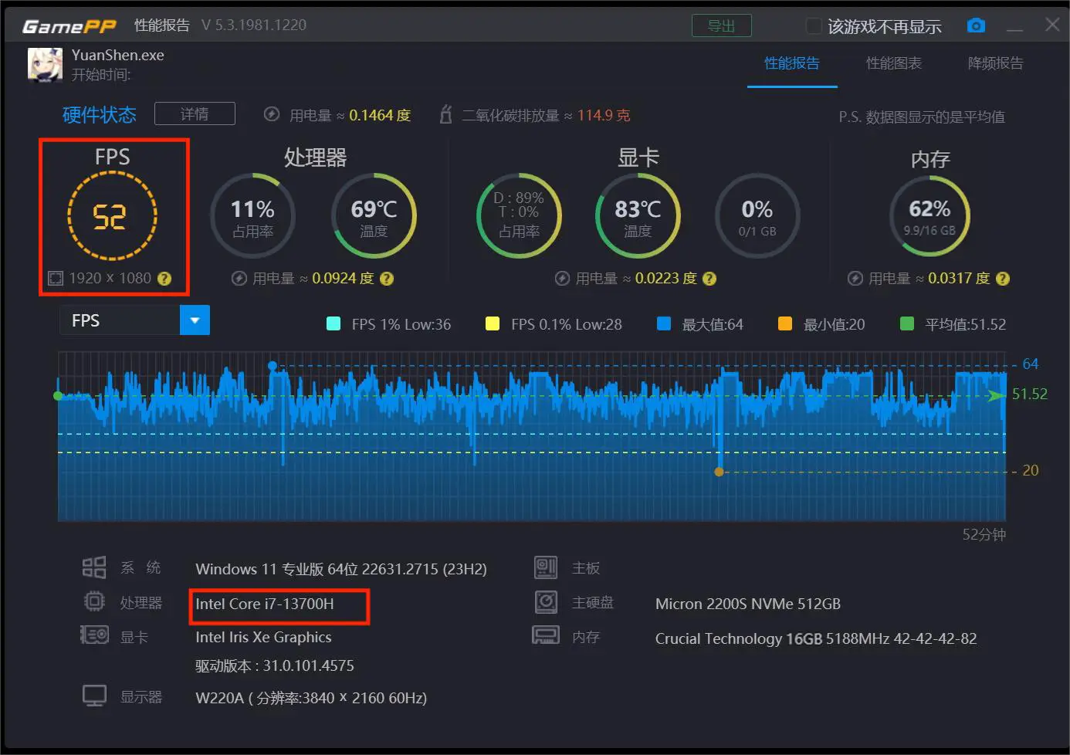
Task: Click the monitor icon near W220A
Action: 94,696
